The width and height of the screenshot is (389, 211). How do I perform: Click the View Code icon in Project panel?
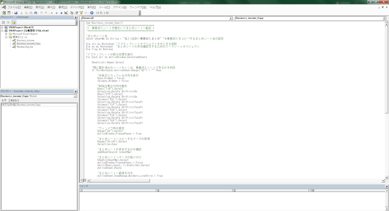[x=3, y=22]
